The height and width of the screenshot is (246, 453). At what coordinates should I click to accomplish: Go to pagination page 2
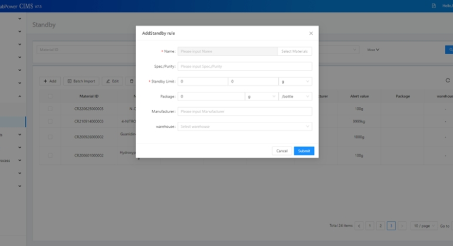[380, 226]
